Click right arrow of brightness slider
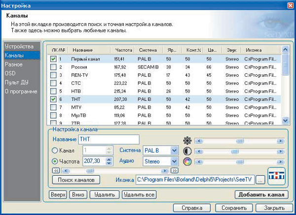Viewport: 296px width, 215px height. click(281, 141)
